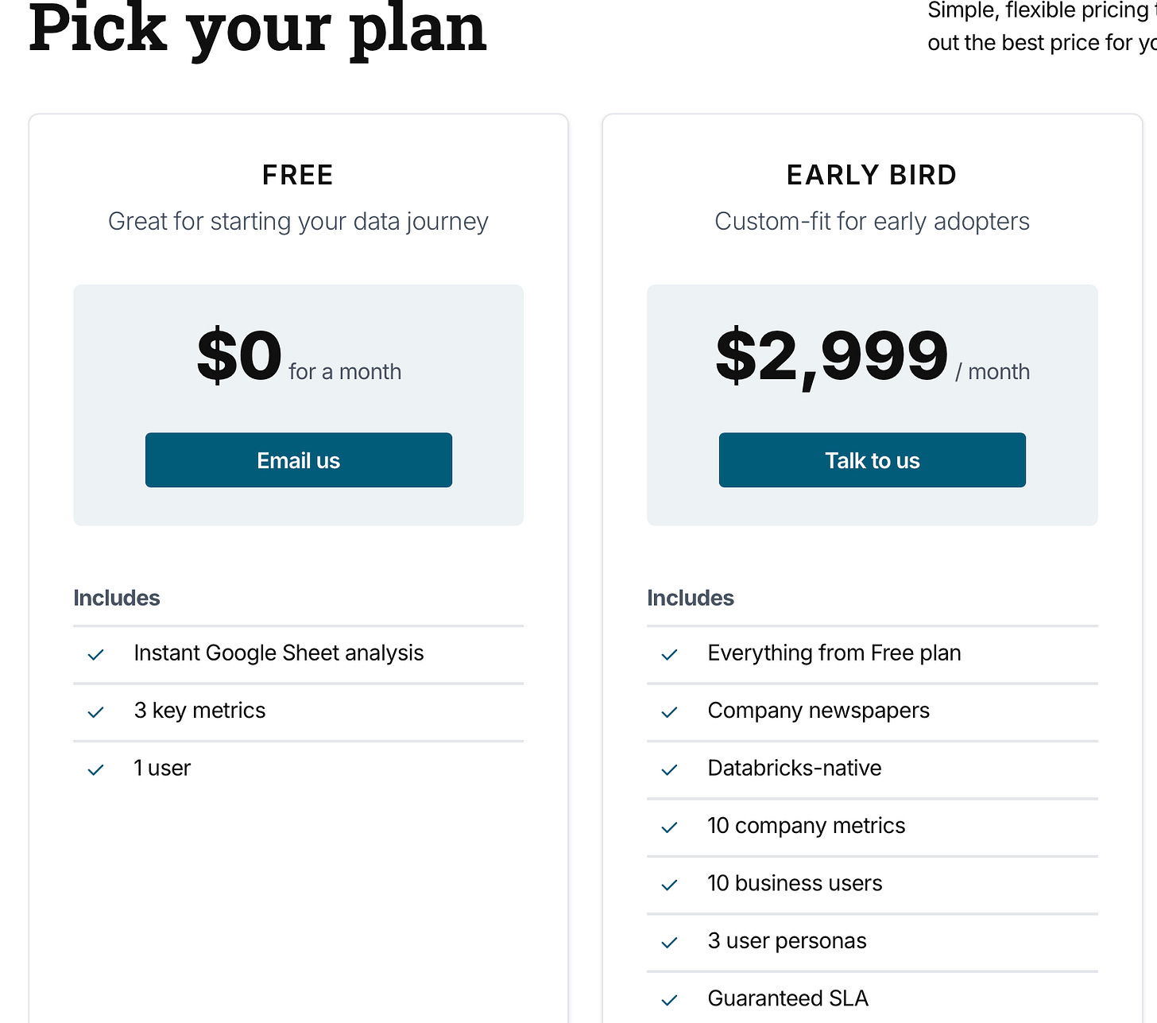Image resolution: width=1157 pixels, height=1023 pixels.
Task: Click the $2,999 / month price
Action: pos(873,357)
